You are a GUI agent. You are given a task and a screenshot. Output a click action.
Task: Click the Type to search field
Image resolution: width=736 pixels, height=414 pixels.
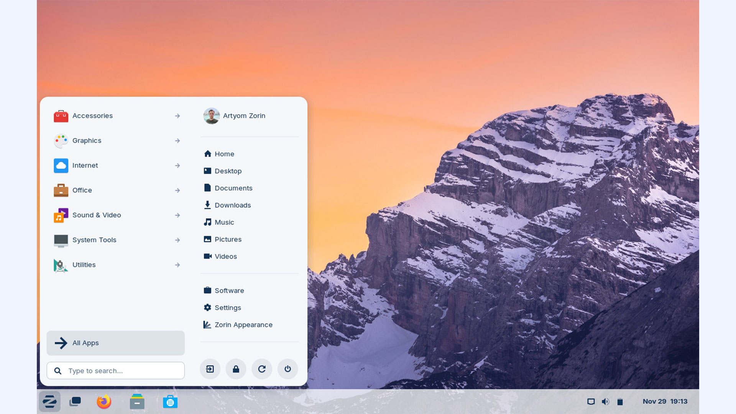(x=116, y=371)
